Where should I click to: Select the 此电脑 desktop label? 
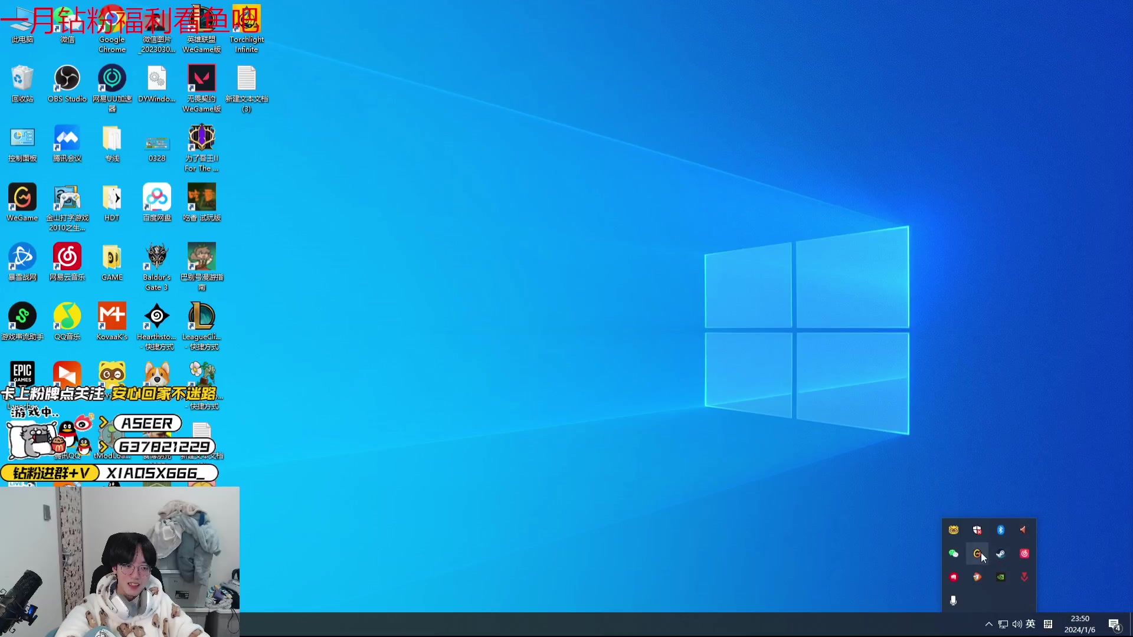22,40
